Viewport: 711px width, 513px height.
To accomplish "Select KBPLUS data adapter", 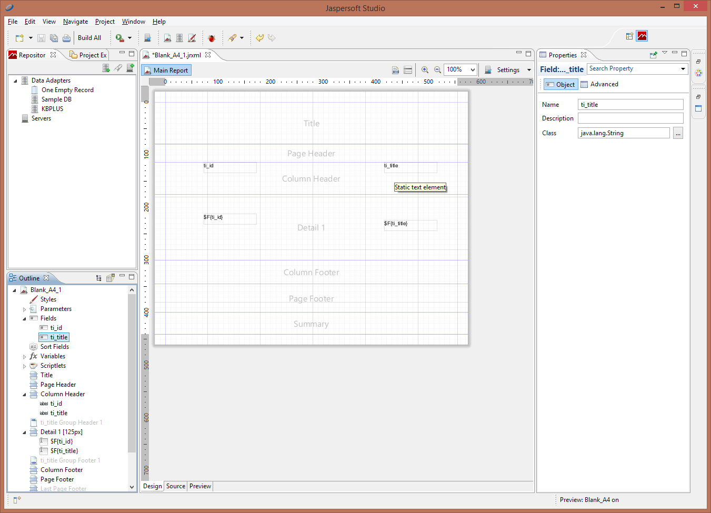I will click(x=52, y=109).
